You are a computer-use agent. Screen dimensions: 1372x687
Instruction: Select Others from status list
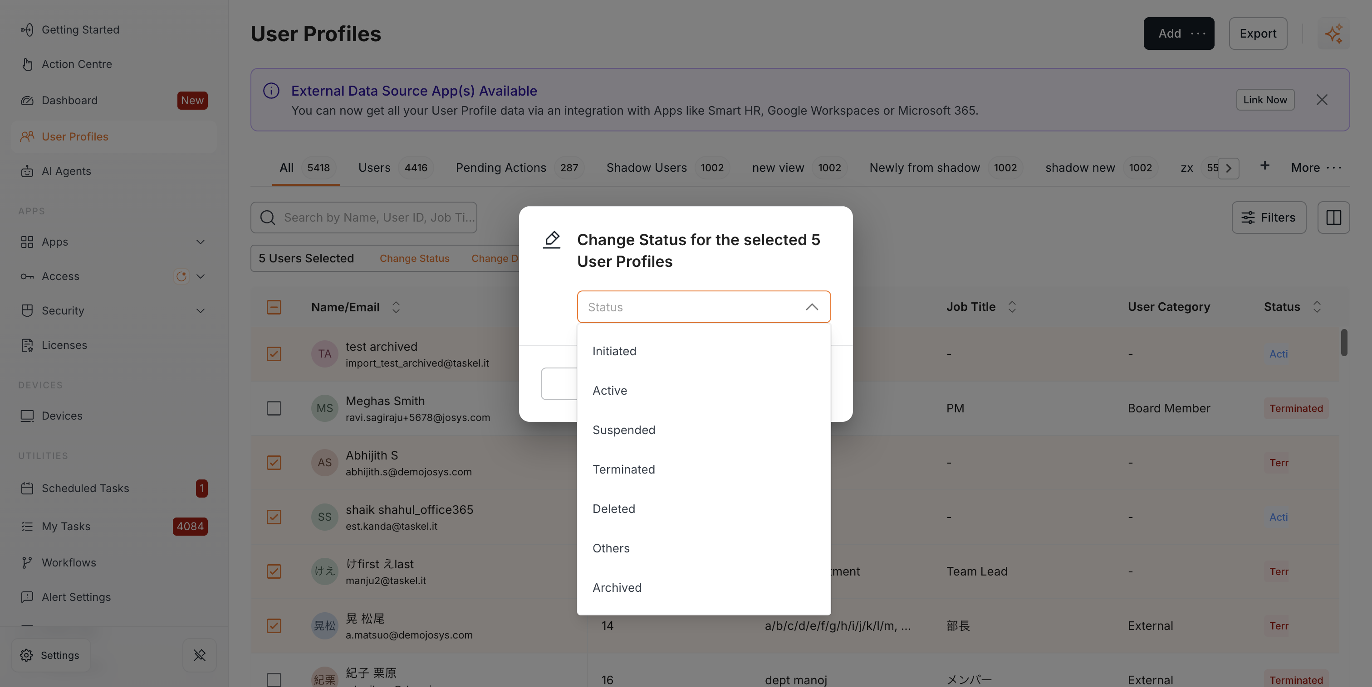704,548
